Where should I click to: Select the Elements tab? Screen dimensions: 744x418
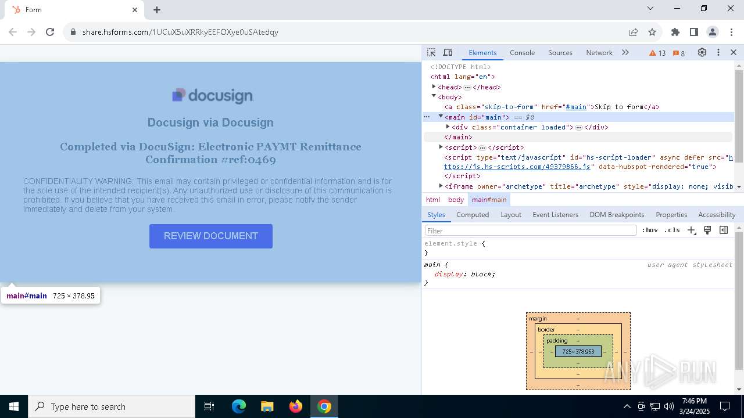(x=482, y=52)
